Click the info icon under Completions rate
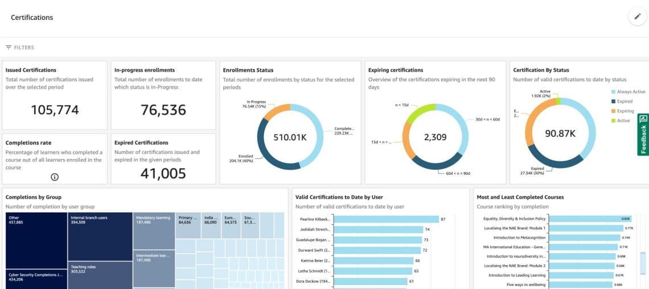 click(x=55, y=177)
